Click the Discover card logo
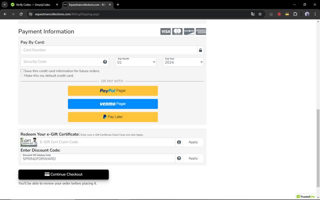Screen dimensions: 320x200 [189, 31]
